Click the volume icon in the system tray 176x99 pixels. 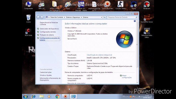140,97
